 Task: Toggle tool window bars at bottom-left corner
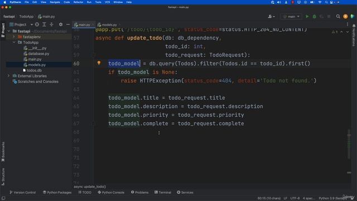3,198
